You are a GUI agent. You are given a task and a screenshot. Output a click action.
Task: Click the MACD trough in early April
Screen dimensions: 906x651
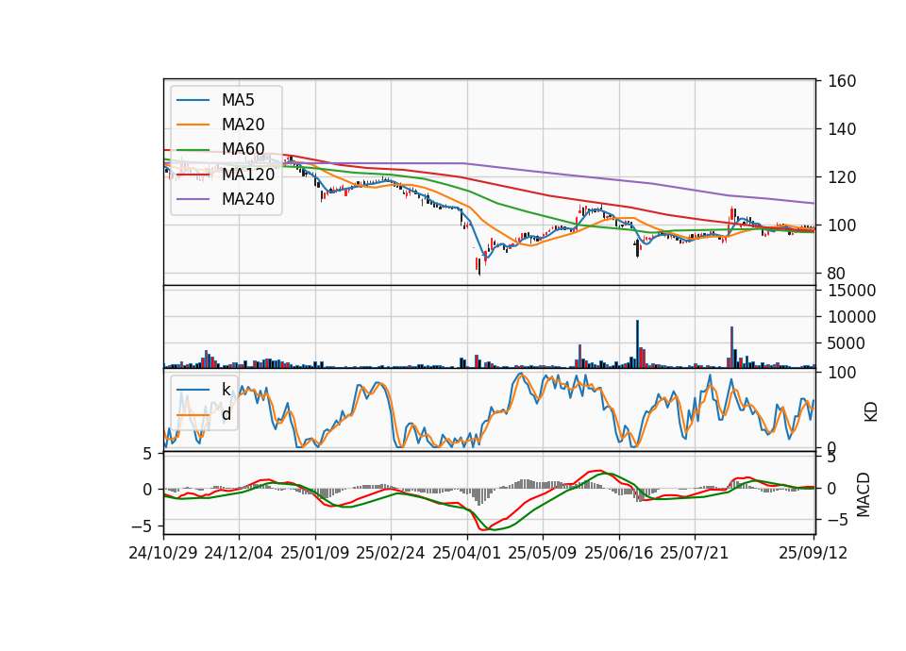tap(483, 528)
